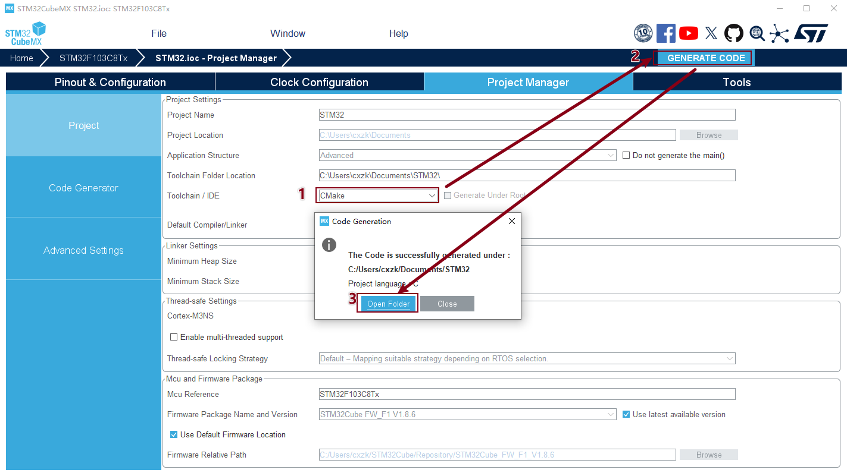The image size is (847, 476).
Task: Select STM32F103C8Tx breadcrumb
Action: 93,58
